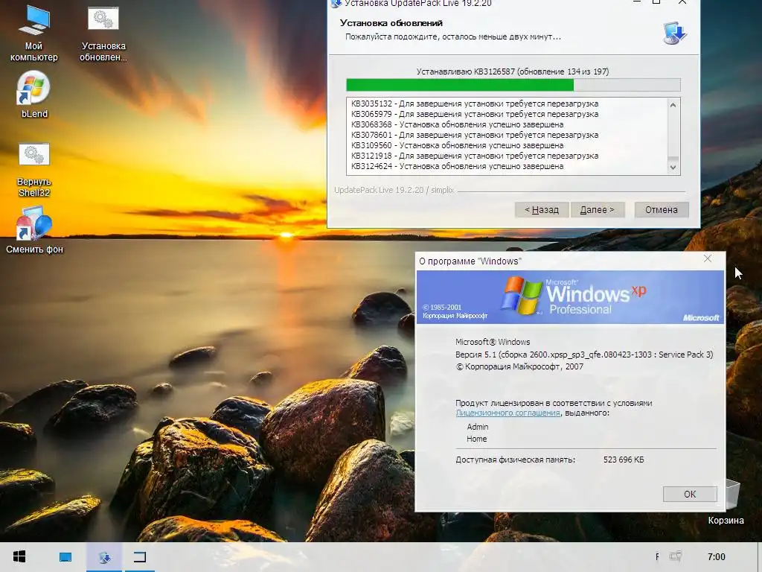Click the log scrollbar down arrow
Viewport: 762px width, 572px height.
click(x=673, y=168)
